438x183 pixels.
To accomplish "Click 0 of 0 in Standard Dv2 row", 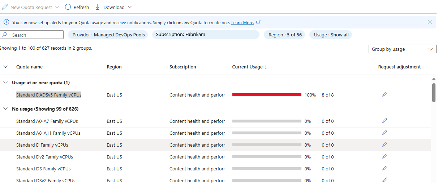I will coord(328,157).
